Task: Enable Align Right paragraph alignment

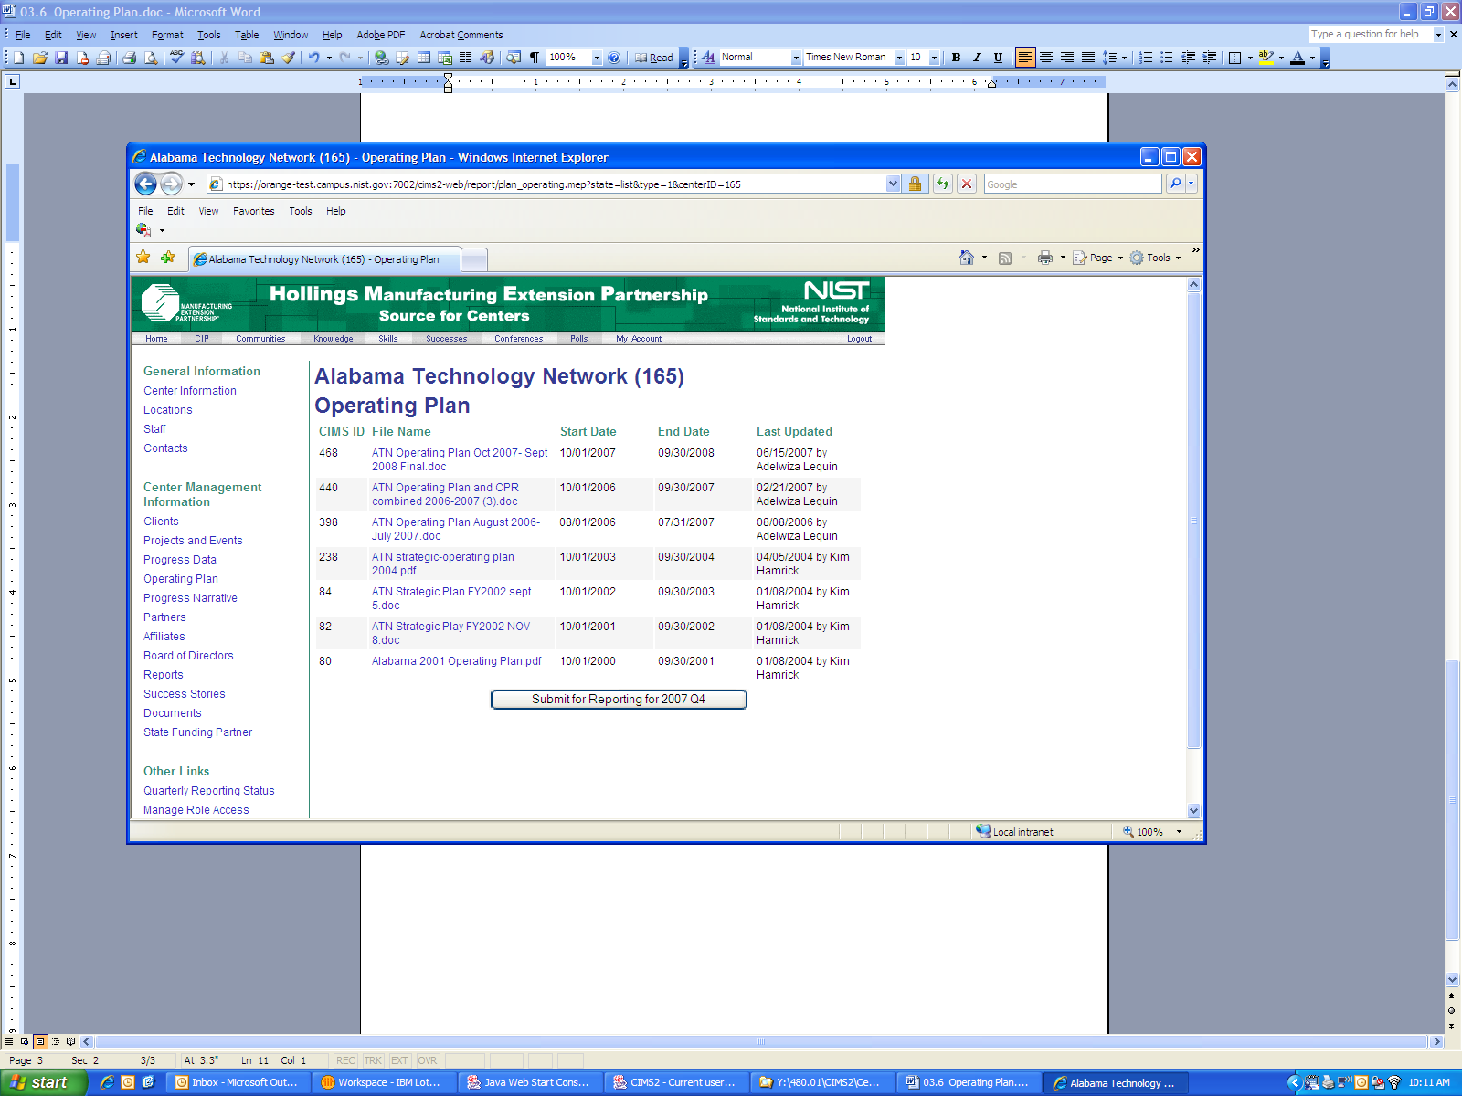Action: click(x=1067, y=58)
